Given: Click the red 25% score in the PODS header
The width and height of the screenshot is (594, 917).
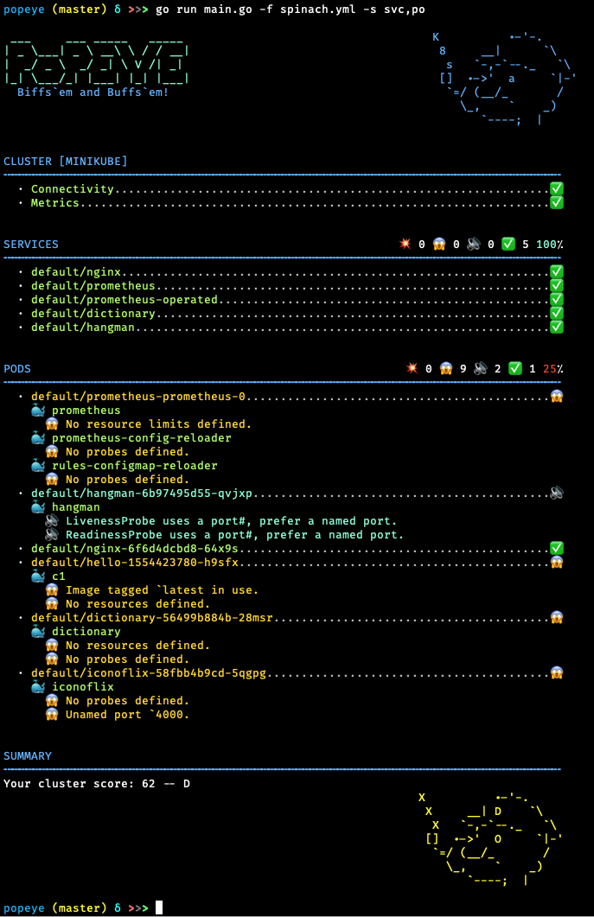Looking at the screenshot, I should point(553,368).
